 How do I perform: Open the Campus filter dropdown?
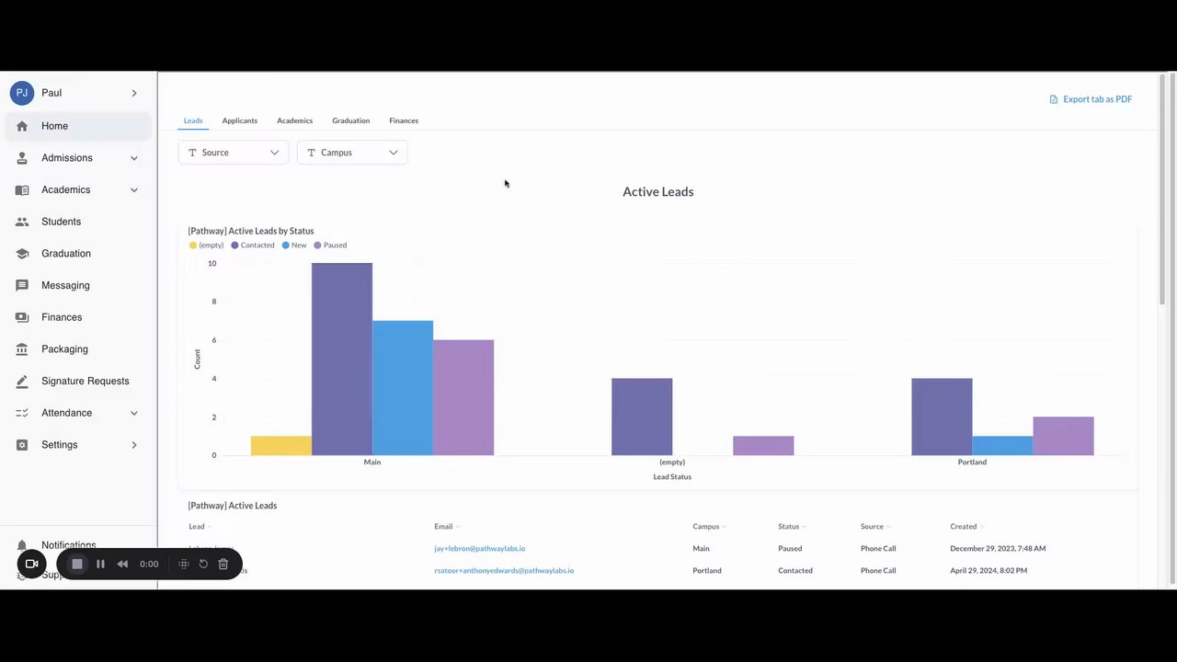coord(352,153)
